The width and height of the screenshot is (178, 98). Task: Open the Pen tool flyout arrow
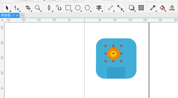tap(53, 11)
